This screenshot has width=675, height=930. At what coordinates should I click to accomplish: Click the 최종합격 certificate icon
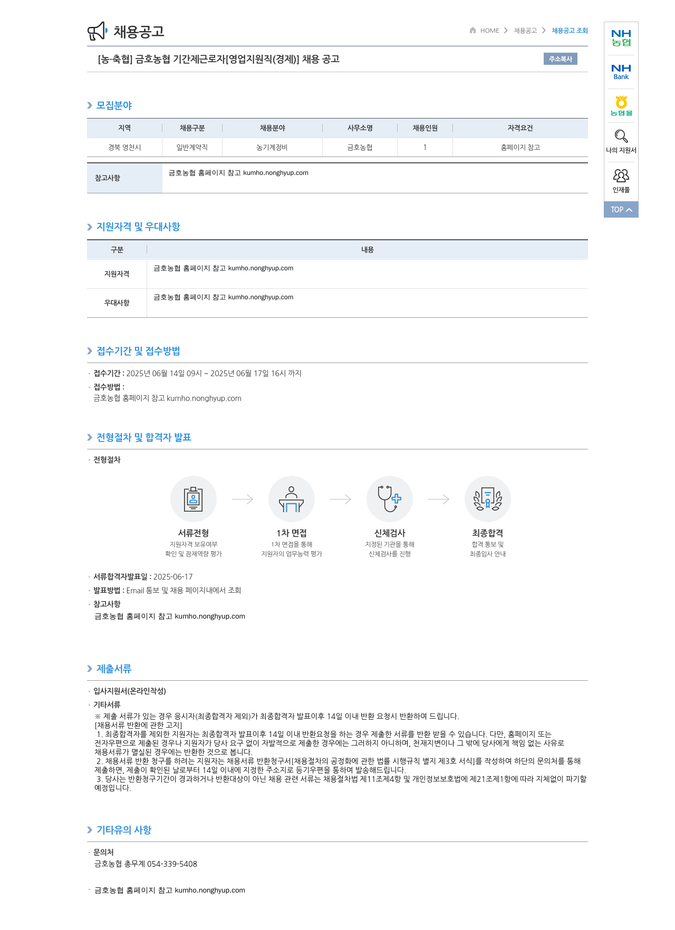pos(488,499)
